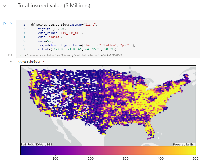Click line number 7 in the editor
200x163 pixels.
click(24, 49)
